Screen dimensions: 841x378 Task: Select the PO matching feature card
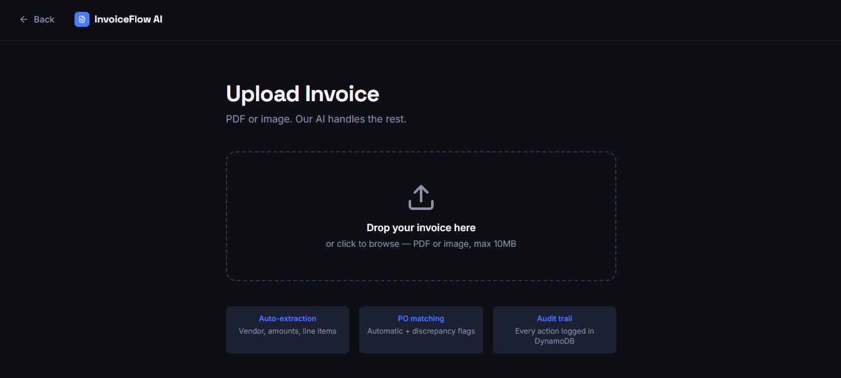click(x=421, y=330)
